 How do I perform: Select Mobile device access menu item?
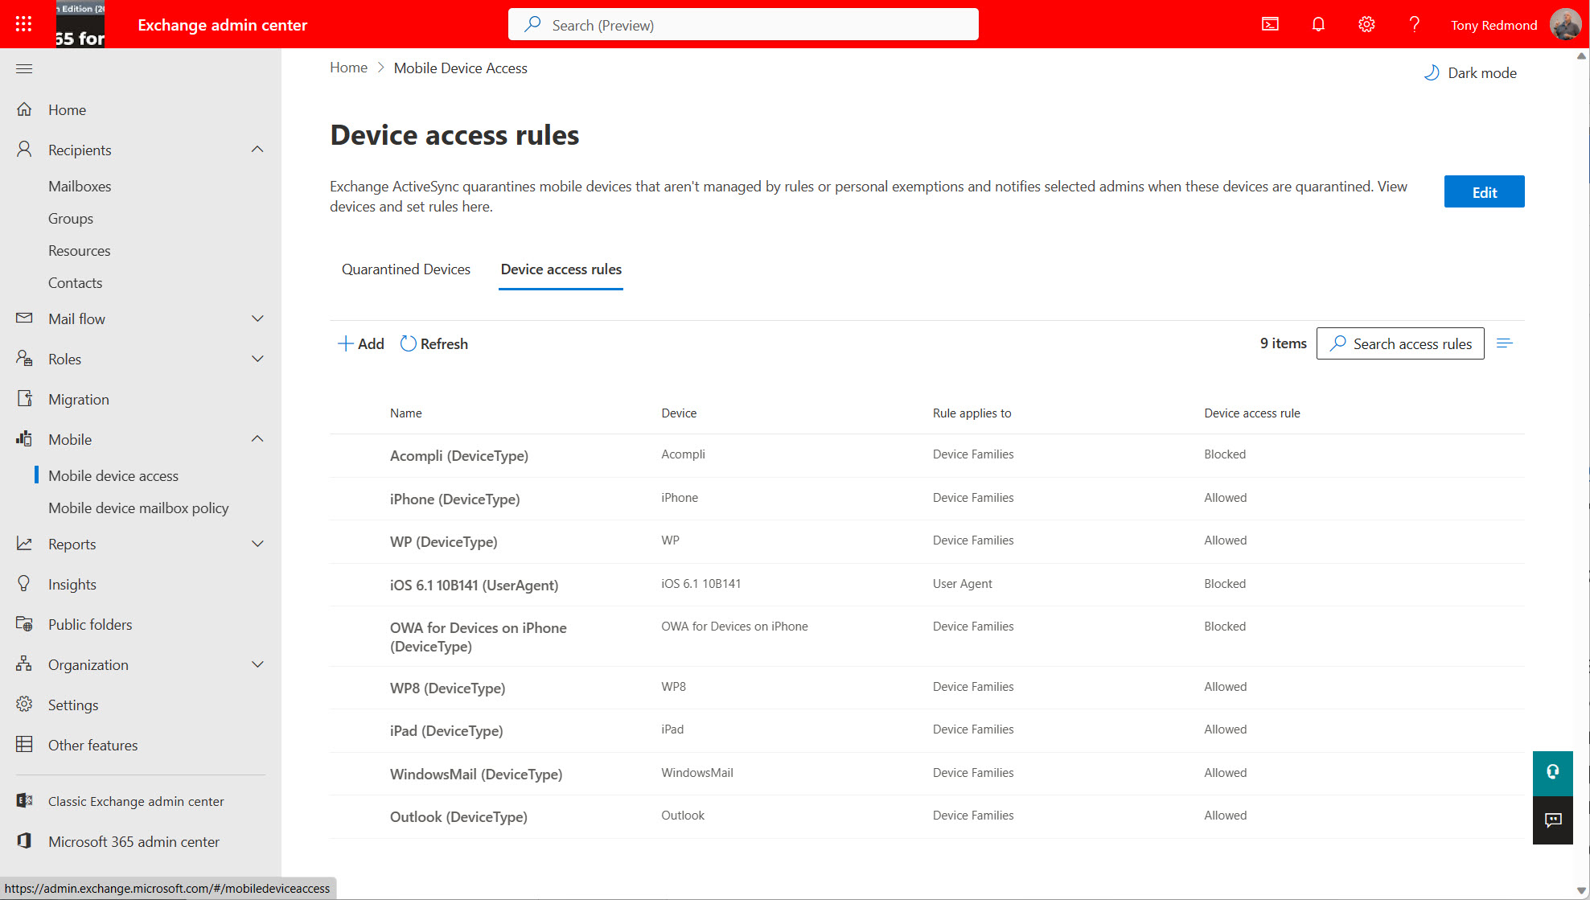pyautogui.click(x=113, y=476)
